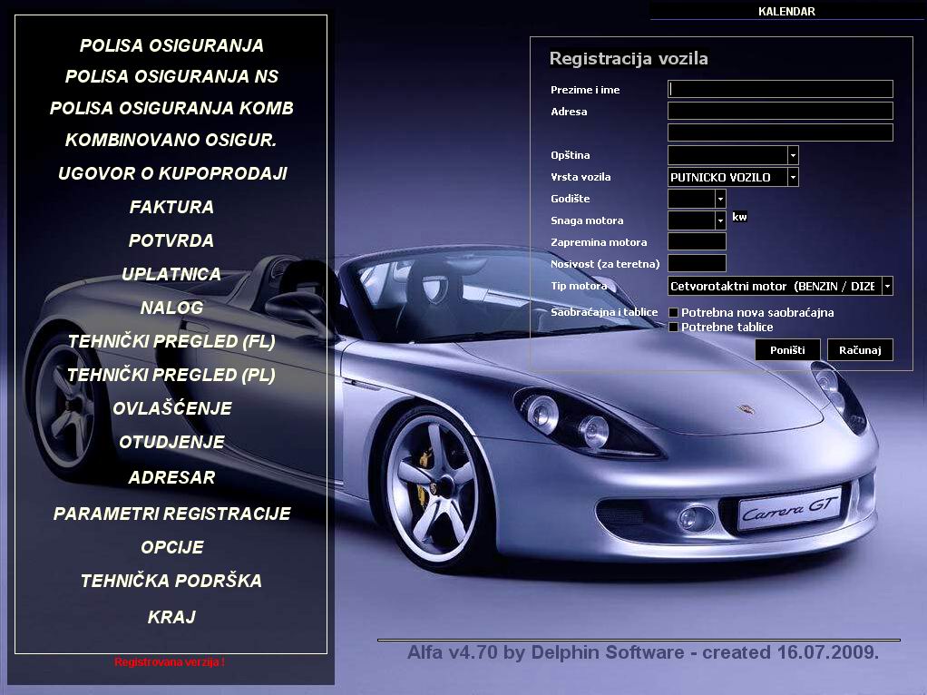Click the Nosivost (za teretna) field
Image resolution: width=927 pixels, height=695 pixels.
[697, 263]
